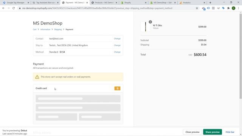Close the Payment - MS DemoShop tab
The width and height of the screenshot is (242, 136).
coord(87,3)
